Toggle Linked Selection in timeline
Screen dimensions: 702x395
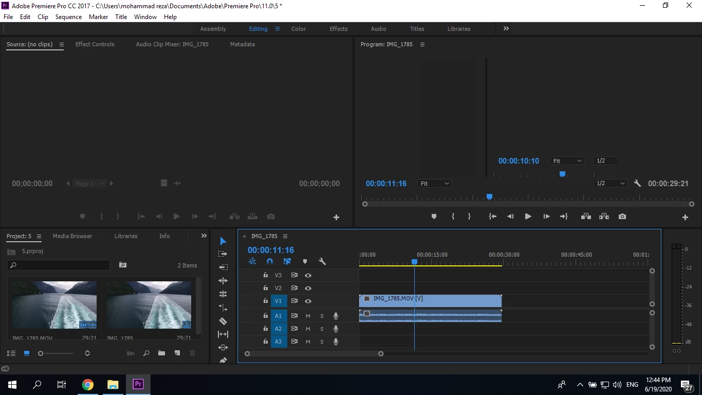[287, 261]
